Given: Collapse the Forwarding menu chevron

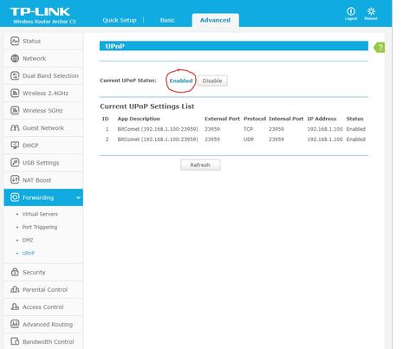Looking at the screenshot, I should 78,197.
